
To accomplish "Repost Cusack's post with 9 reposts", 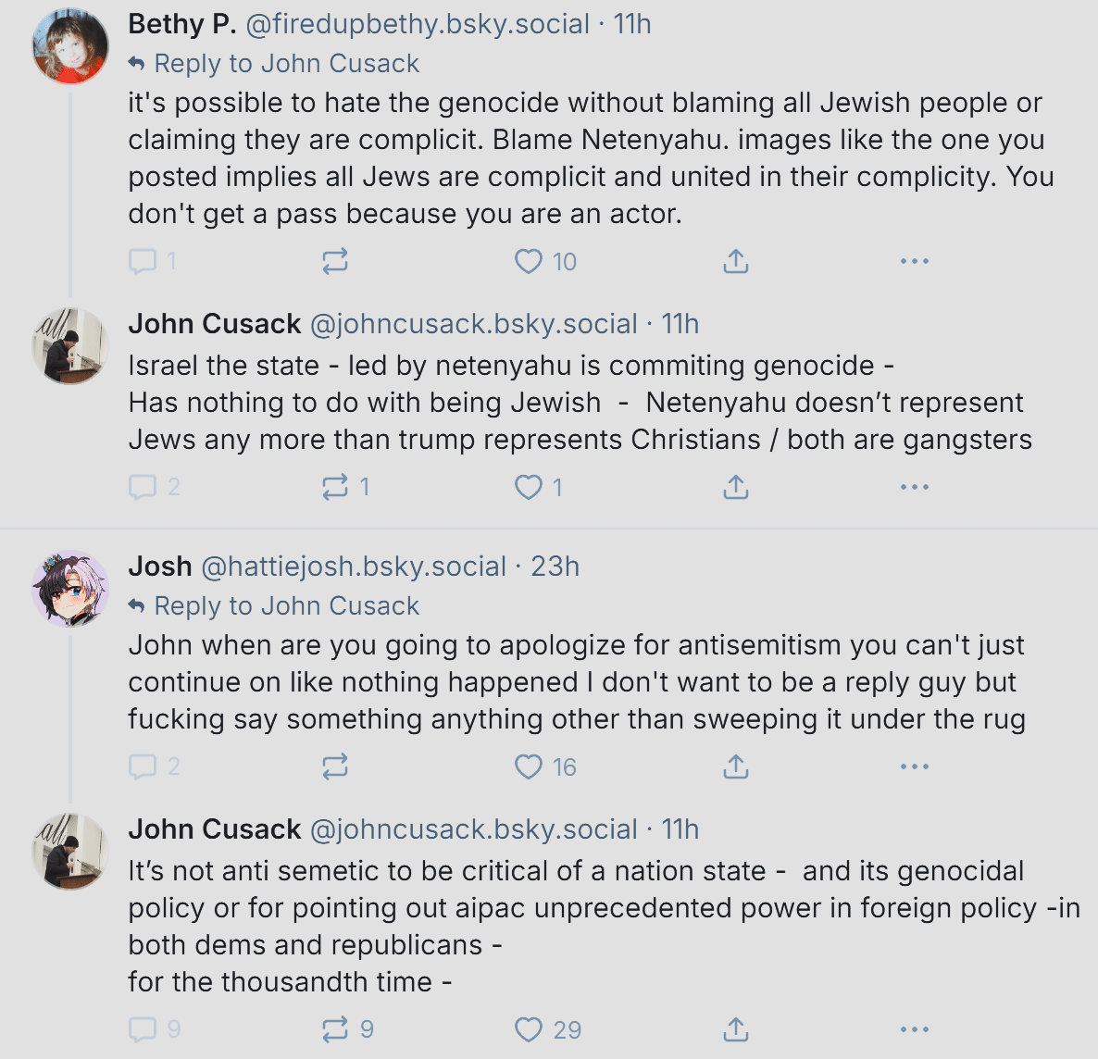I will pyautogui.click(x=347, y=1029).
